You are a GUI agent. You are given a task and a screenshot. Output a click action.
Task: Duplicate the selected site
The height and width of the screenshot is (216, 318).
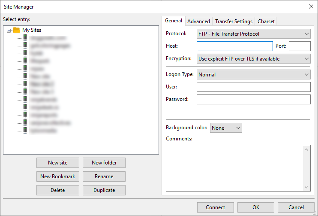104,190
